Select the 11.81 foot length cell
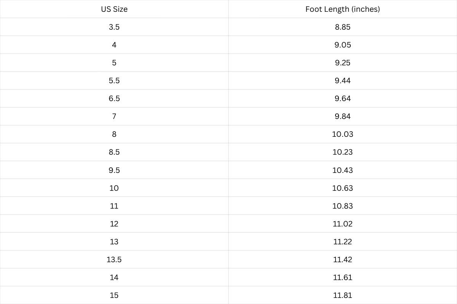Image resolution: width=457 pixels, height=304 pixels. pos(342,295)
